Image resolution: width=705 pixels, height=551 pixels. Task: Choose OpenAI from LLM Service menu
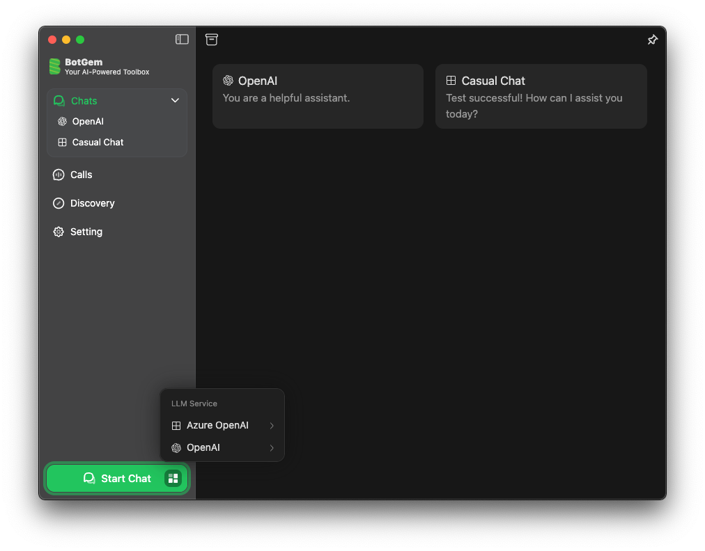tap(222, 448)
